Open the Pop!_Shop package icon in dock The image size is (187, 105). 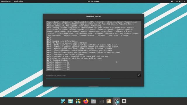point(109,101)
